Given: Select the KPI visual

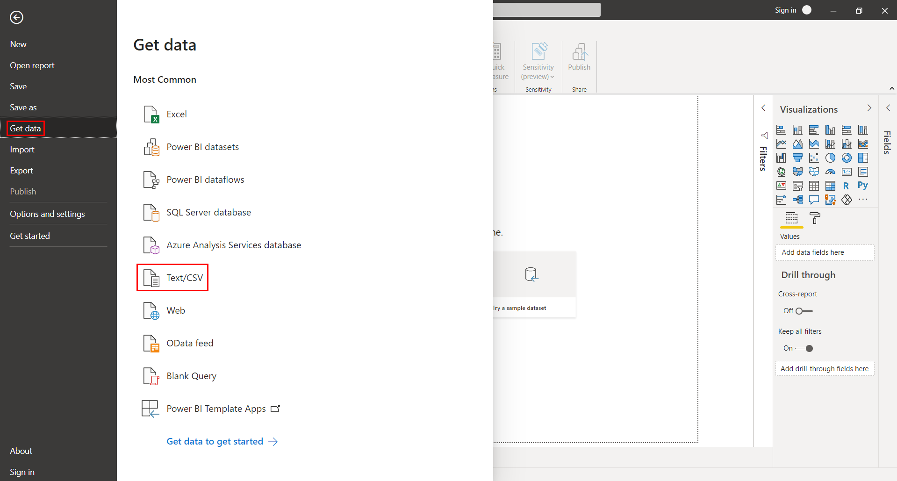Looking at the screenshot, I should (x=781, y=186).
